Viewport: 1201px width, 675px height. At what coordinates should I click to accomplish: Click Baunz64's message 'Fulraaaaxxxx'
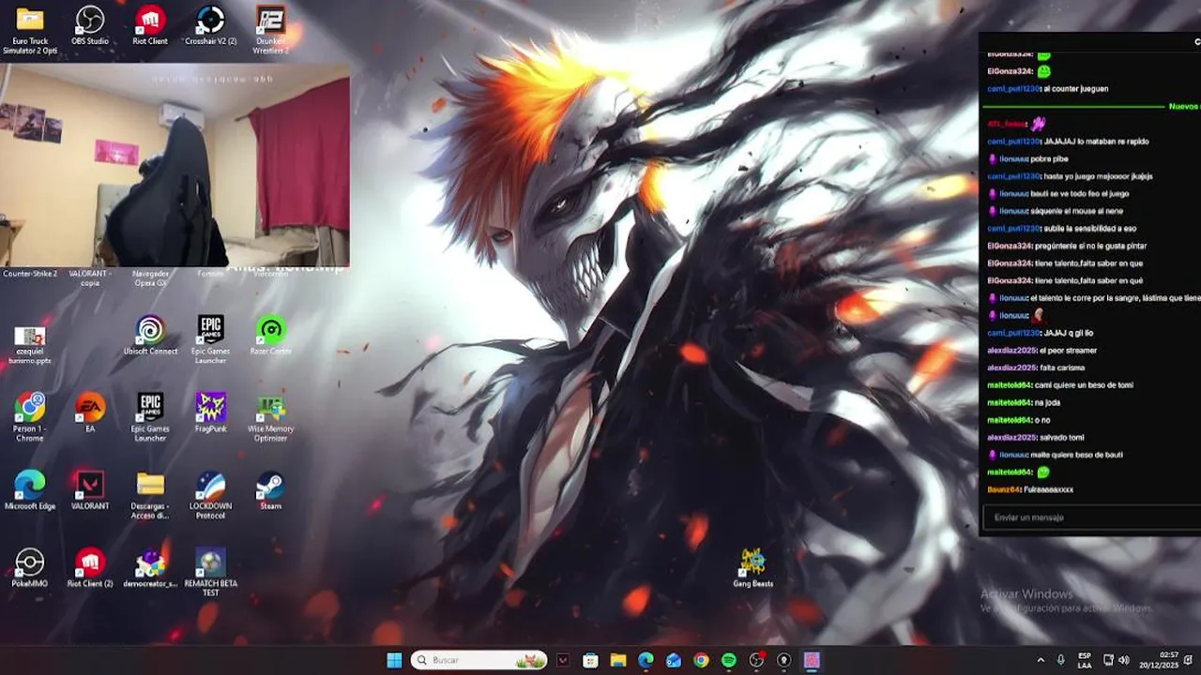point(1049,489)
